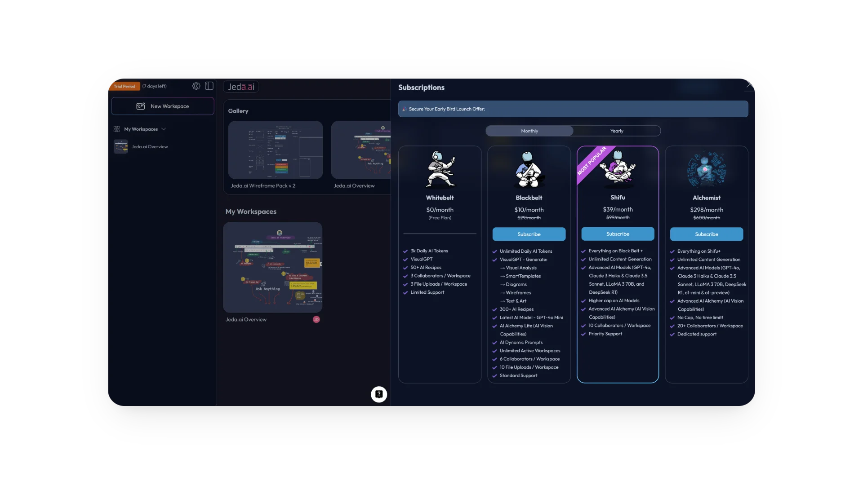Open the help question-mark icon
The image size is (863, 485).
[x=378, y=394]
